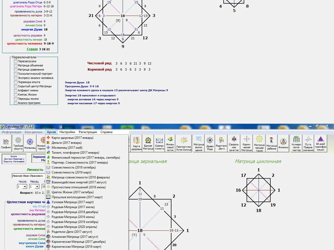Click the Тройная защита toolbar icon
Screen dimensions: 334x250
point(18,143)
